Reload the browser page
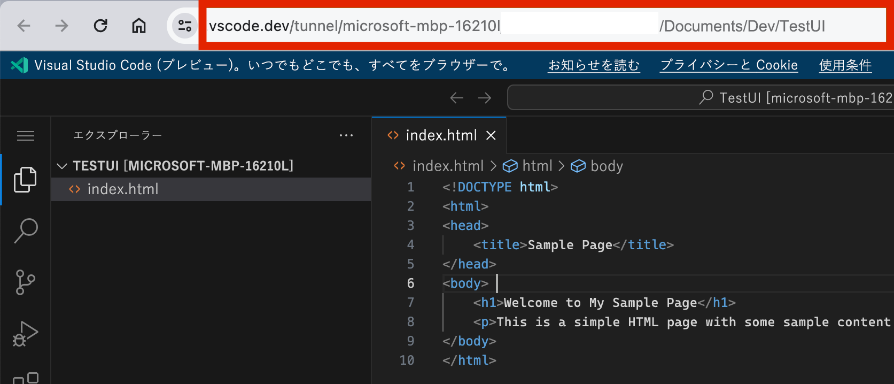This screenshot has height=384, width=894. pyautogui.click(x=100, y=26)
